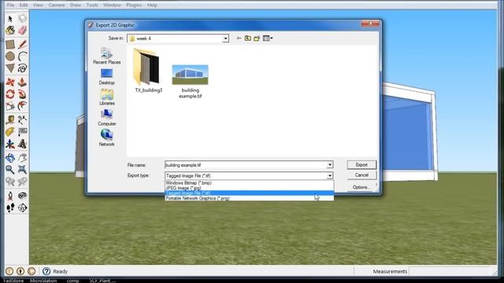
Task: Select the Look Around eye tool
Action: pos(22,196)
